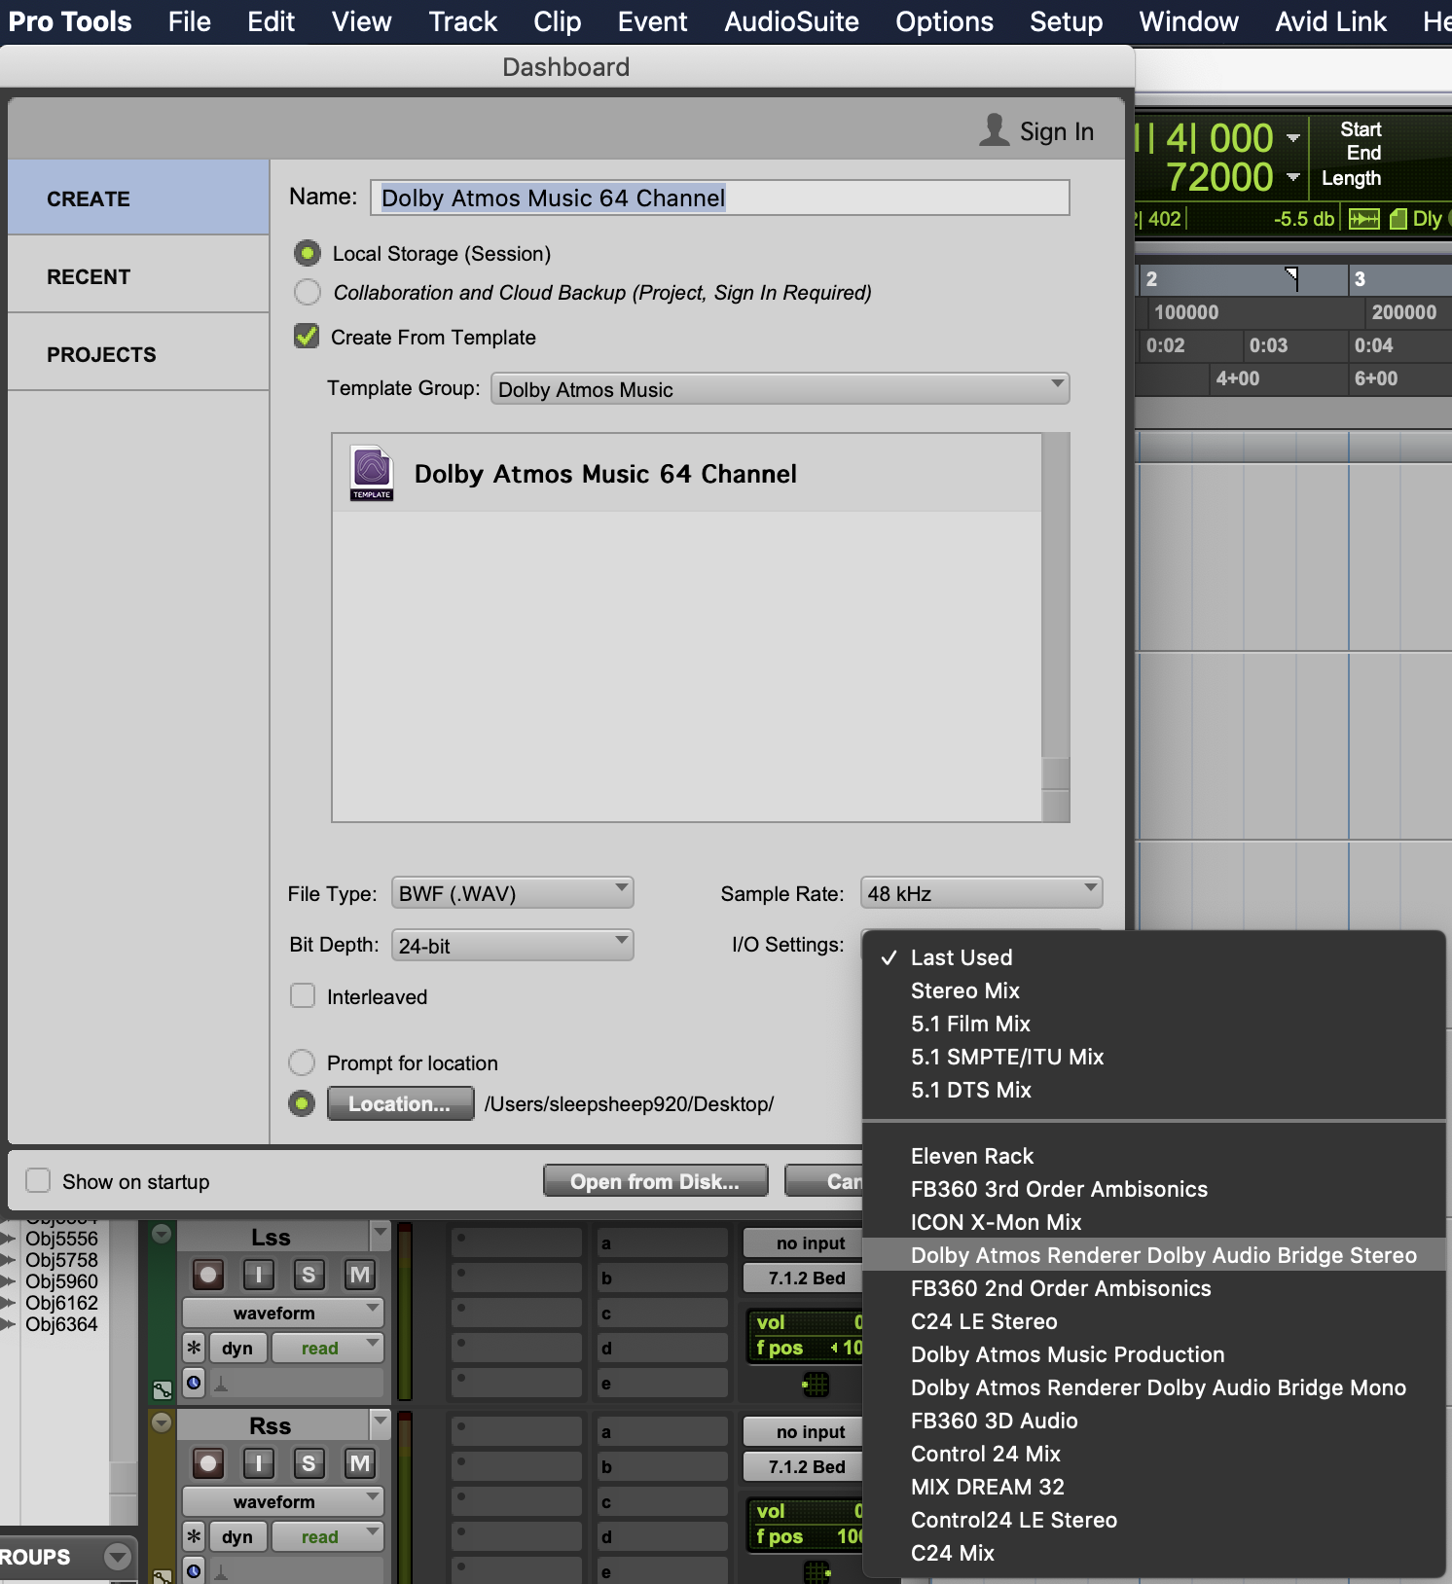Toggle input monitoring on Lss track
1452x1584 pixels.
pos(258,1275)
